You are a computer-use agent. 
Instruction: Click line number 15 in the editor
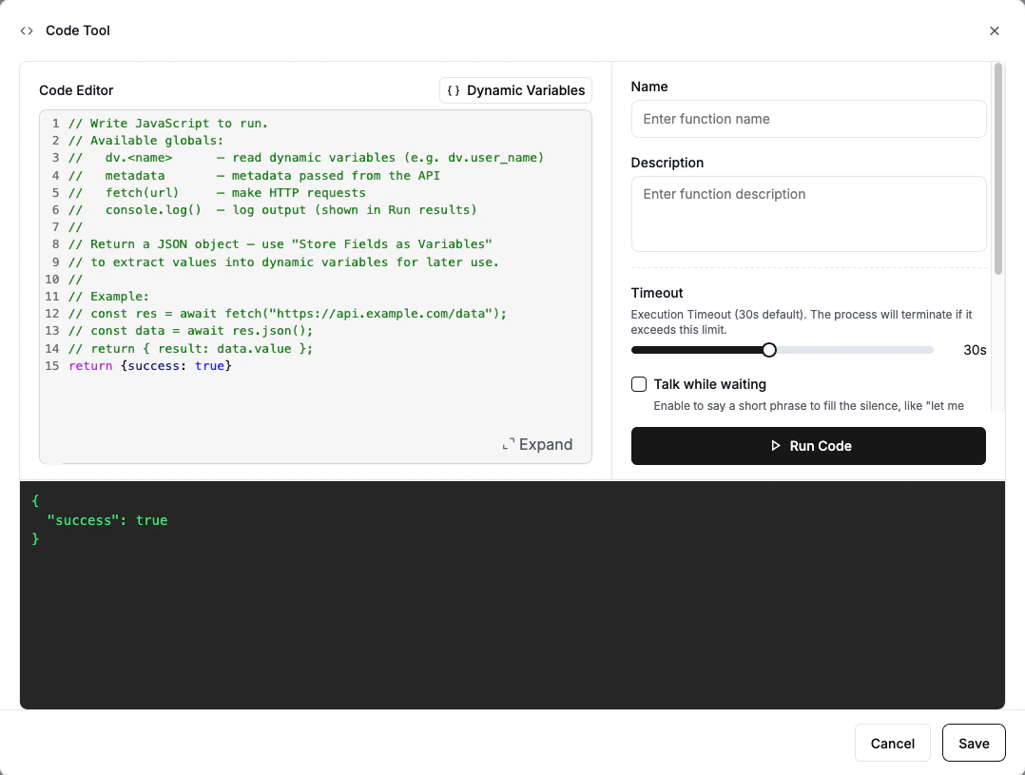tap(52, 365)
